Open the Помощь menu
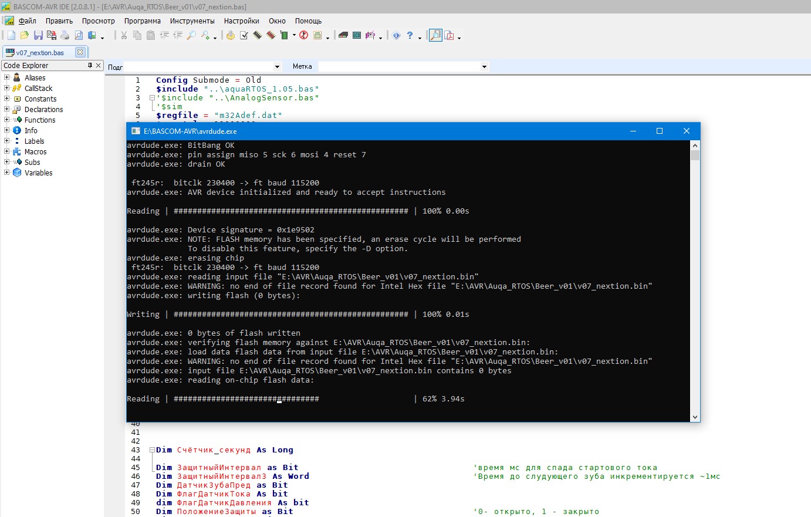The height and width of the screenshot is (517, 811). click(x=308, y=21)
